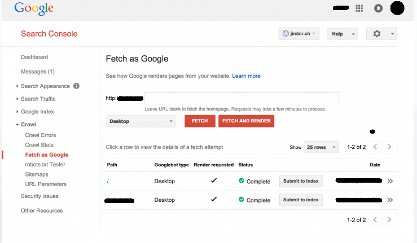Viewport: 417px width, 243px height.
Task: Click Submit to index for redacted-path row
Action: [x=301, y=200]
